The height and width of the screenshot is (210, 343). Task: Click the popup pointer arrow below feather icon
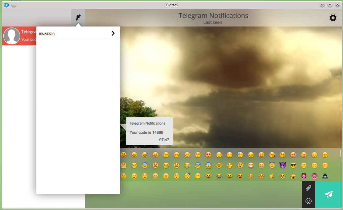point(78,25)
